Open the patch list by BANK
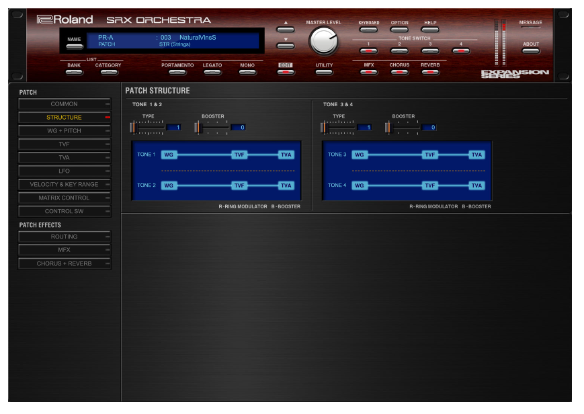Image resolution: width=584 pixels, height=414 pixels. [x=74, y=73]
